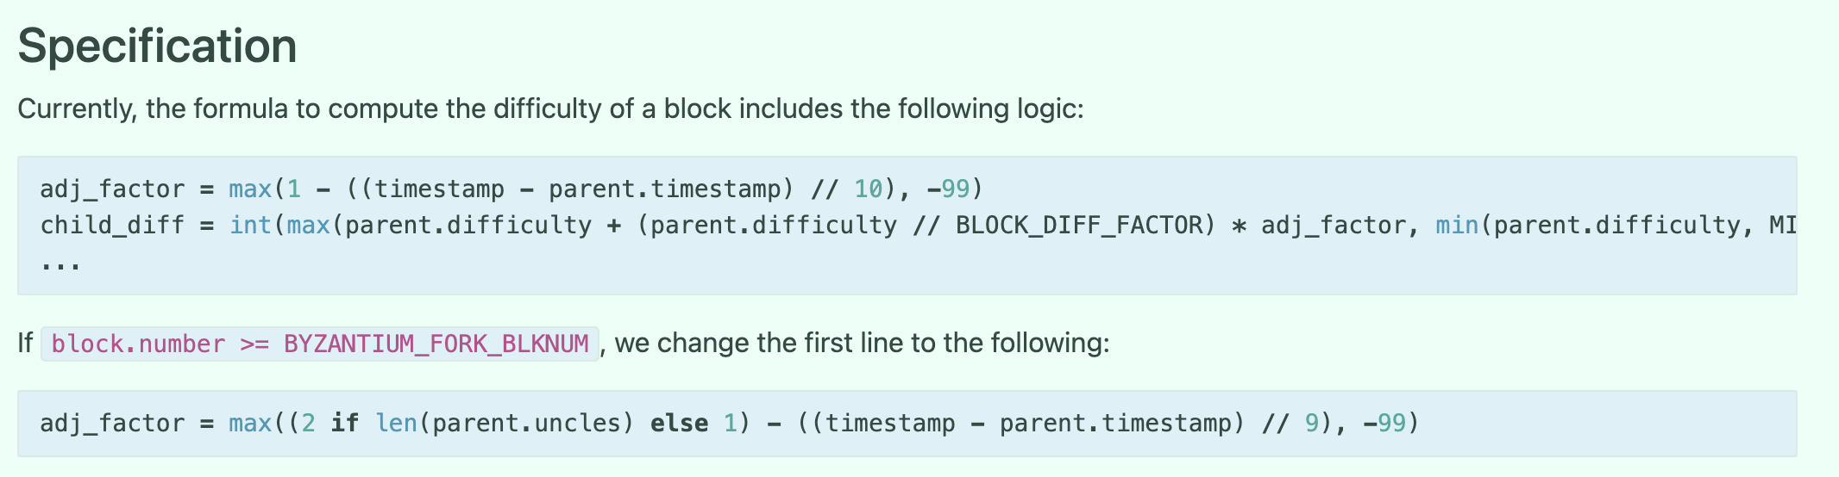Click the int keyword in child_diff line
This screenshot has height=477, width=1839.
pos(250,226)
